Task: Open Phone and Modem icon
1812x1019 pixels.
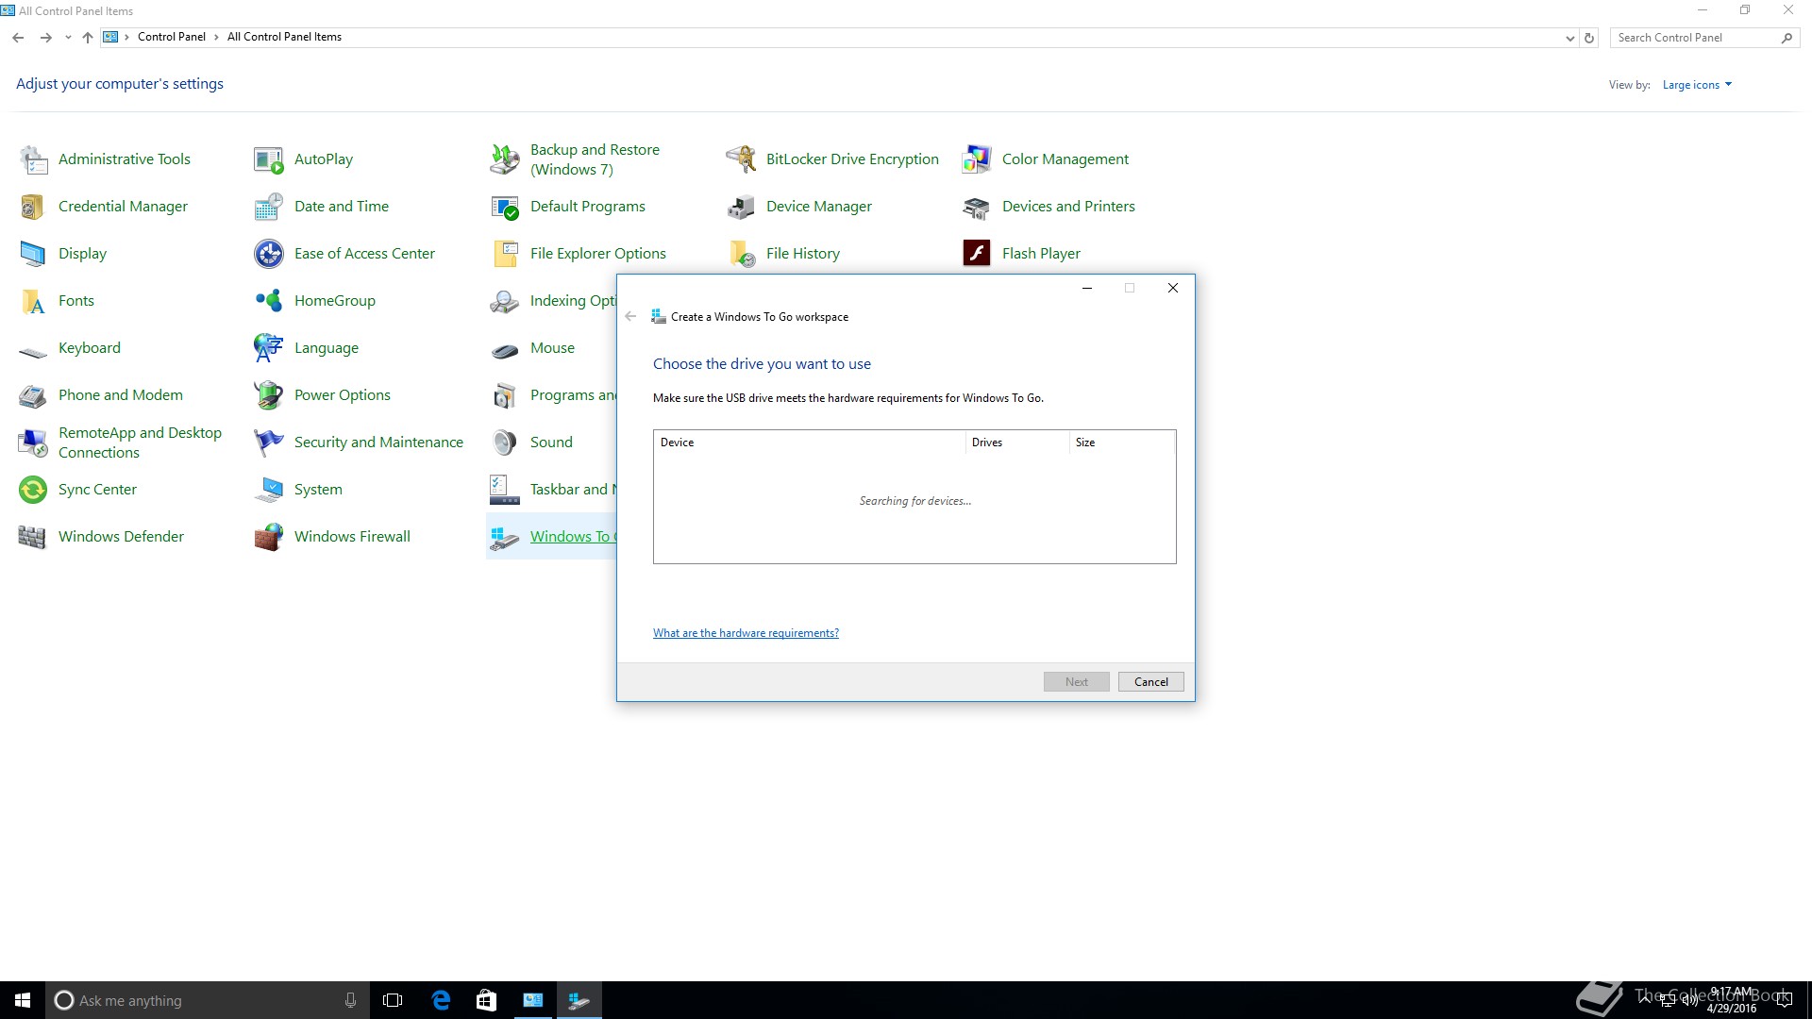Action: [x=33, y=395]
